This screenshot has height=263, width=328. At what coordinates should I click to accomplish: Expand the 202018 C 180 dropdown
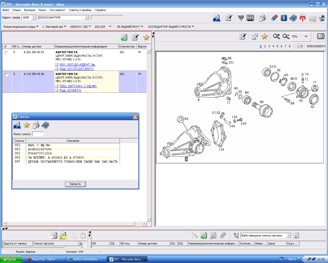coord(80,27)
